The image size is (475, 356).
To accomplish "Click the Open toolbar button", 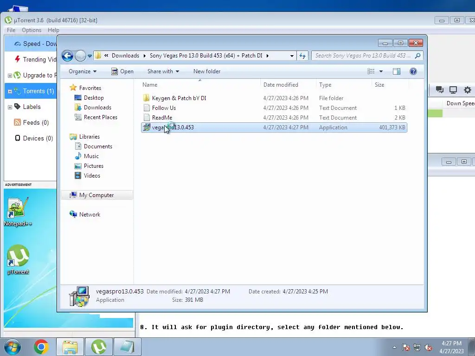I will pos(122,71).
